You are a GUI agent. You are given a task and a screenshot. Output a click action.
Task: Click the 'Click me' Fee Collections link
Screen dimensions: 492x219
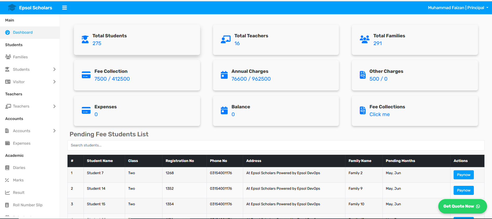click(379, 114)
